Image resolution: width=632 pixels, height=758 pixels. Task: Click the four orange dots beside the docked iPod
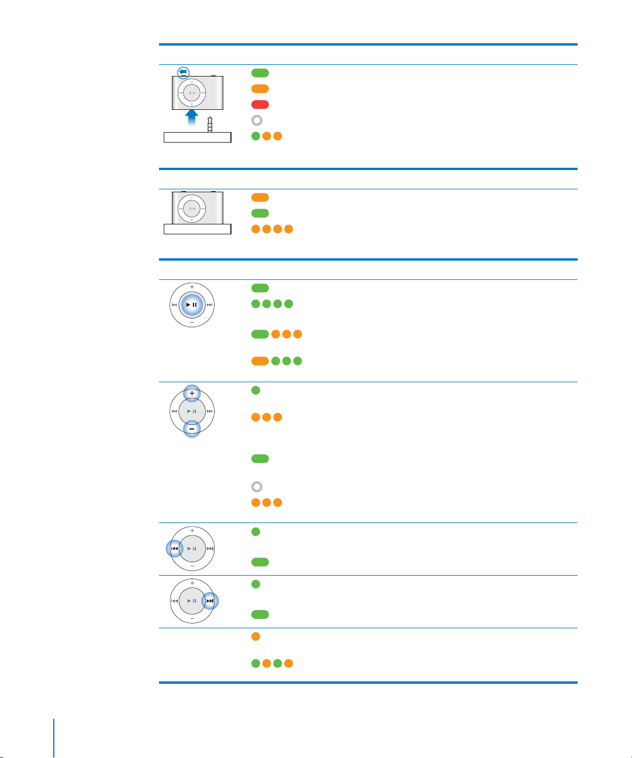click(x=272, y=229)
